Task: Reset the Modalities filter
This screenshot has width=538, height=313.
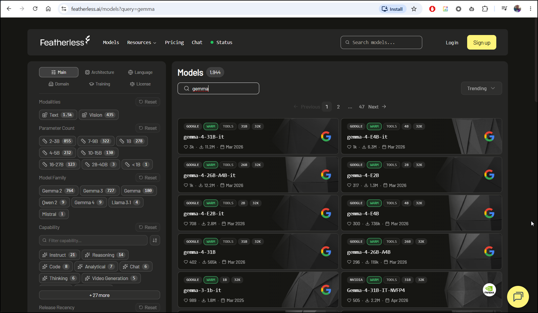Action: tap(148, 102)
